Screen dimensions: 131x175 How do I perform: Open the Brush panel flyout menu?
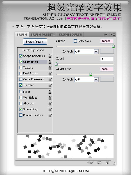(113, 35)
